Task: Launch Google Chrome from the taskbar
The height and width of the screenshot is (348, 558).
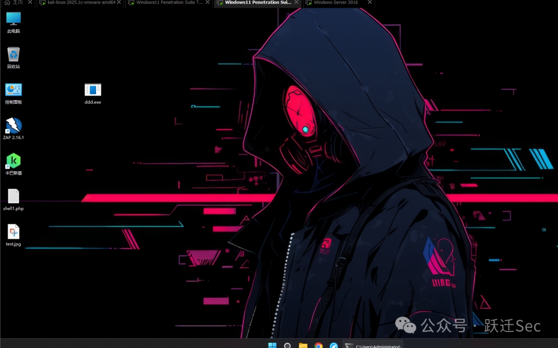Action: (x=318, y=345)
